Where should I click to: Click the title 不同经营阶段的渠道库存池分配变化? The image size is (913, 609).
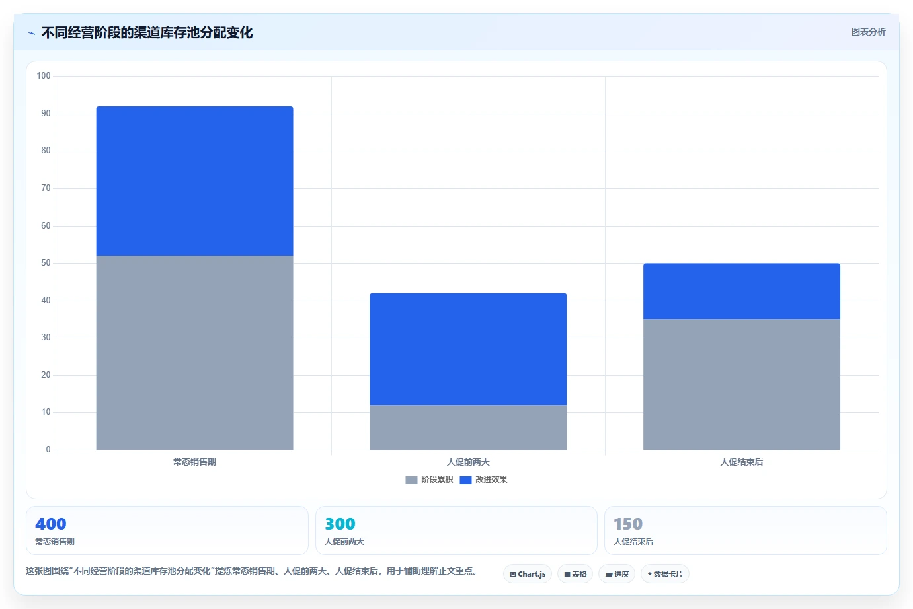coord(147,33)
